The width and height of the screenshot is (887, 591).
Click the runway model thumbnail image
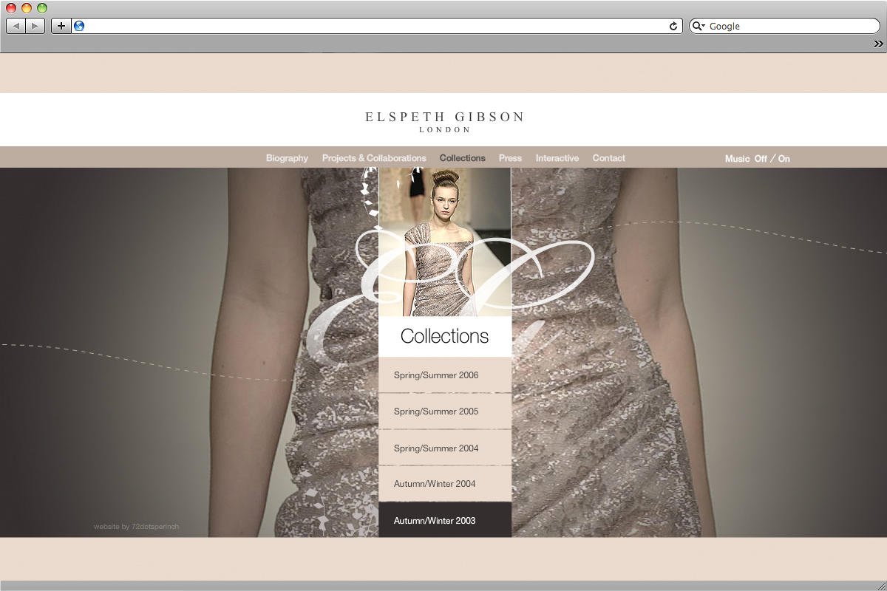point(445,242)
